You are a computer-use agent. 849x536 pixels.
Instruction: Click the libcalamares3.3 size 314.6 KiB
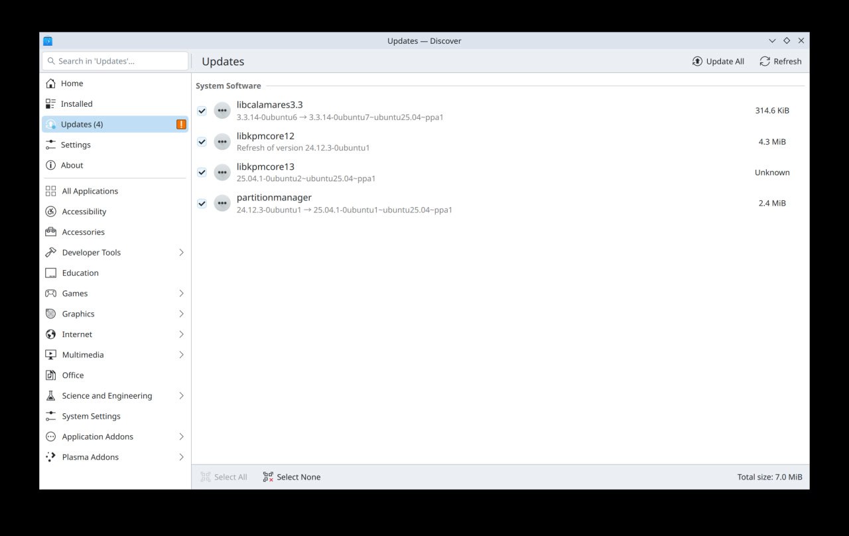tap(772, 111)
